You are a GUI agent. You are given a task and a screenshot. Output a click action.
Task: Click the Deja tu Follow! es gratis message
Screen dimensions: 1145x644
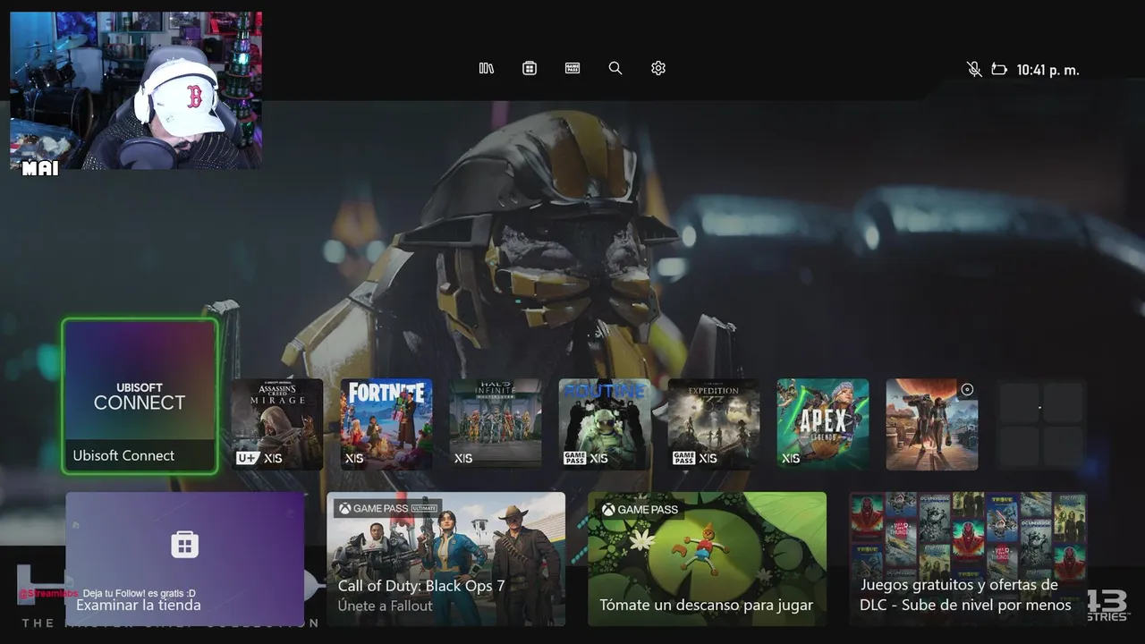click(x=139, y=593)
